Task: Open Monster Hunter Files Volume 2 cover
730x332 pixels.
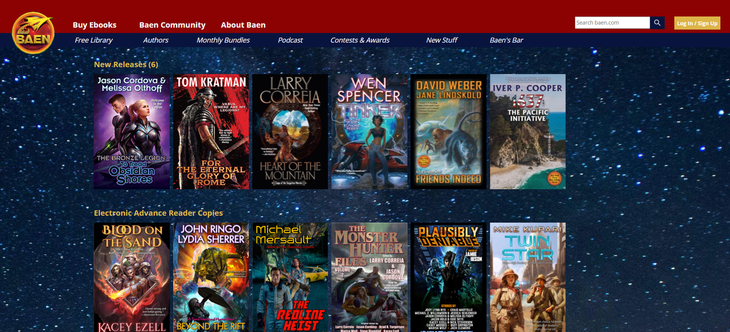Action: 370,277
